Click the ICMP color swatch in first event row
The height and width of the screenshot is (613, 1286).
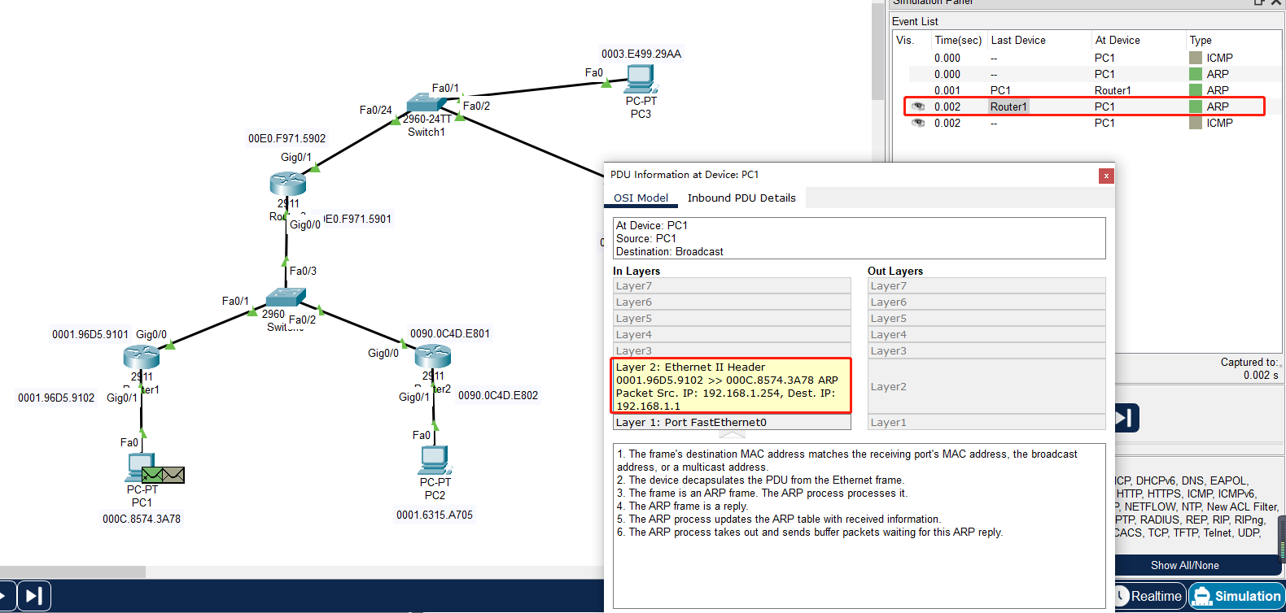point(1196,58)
